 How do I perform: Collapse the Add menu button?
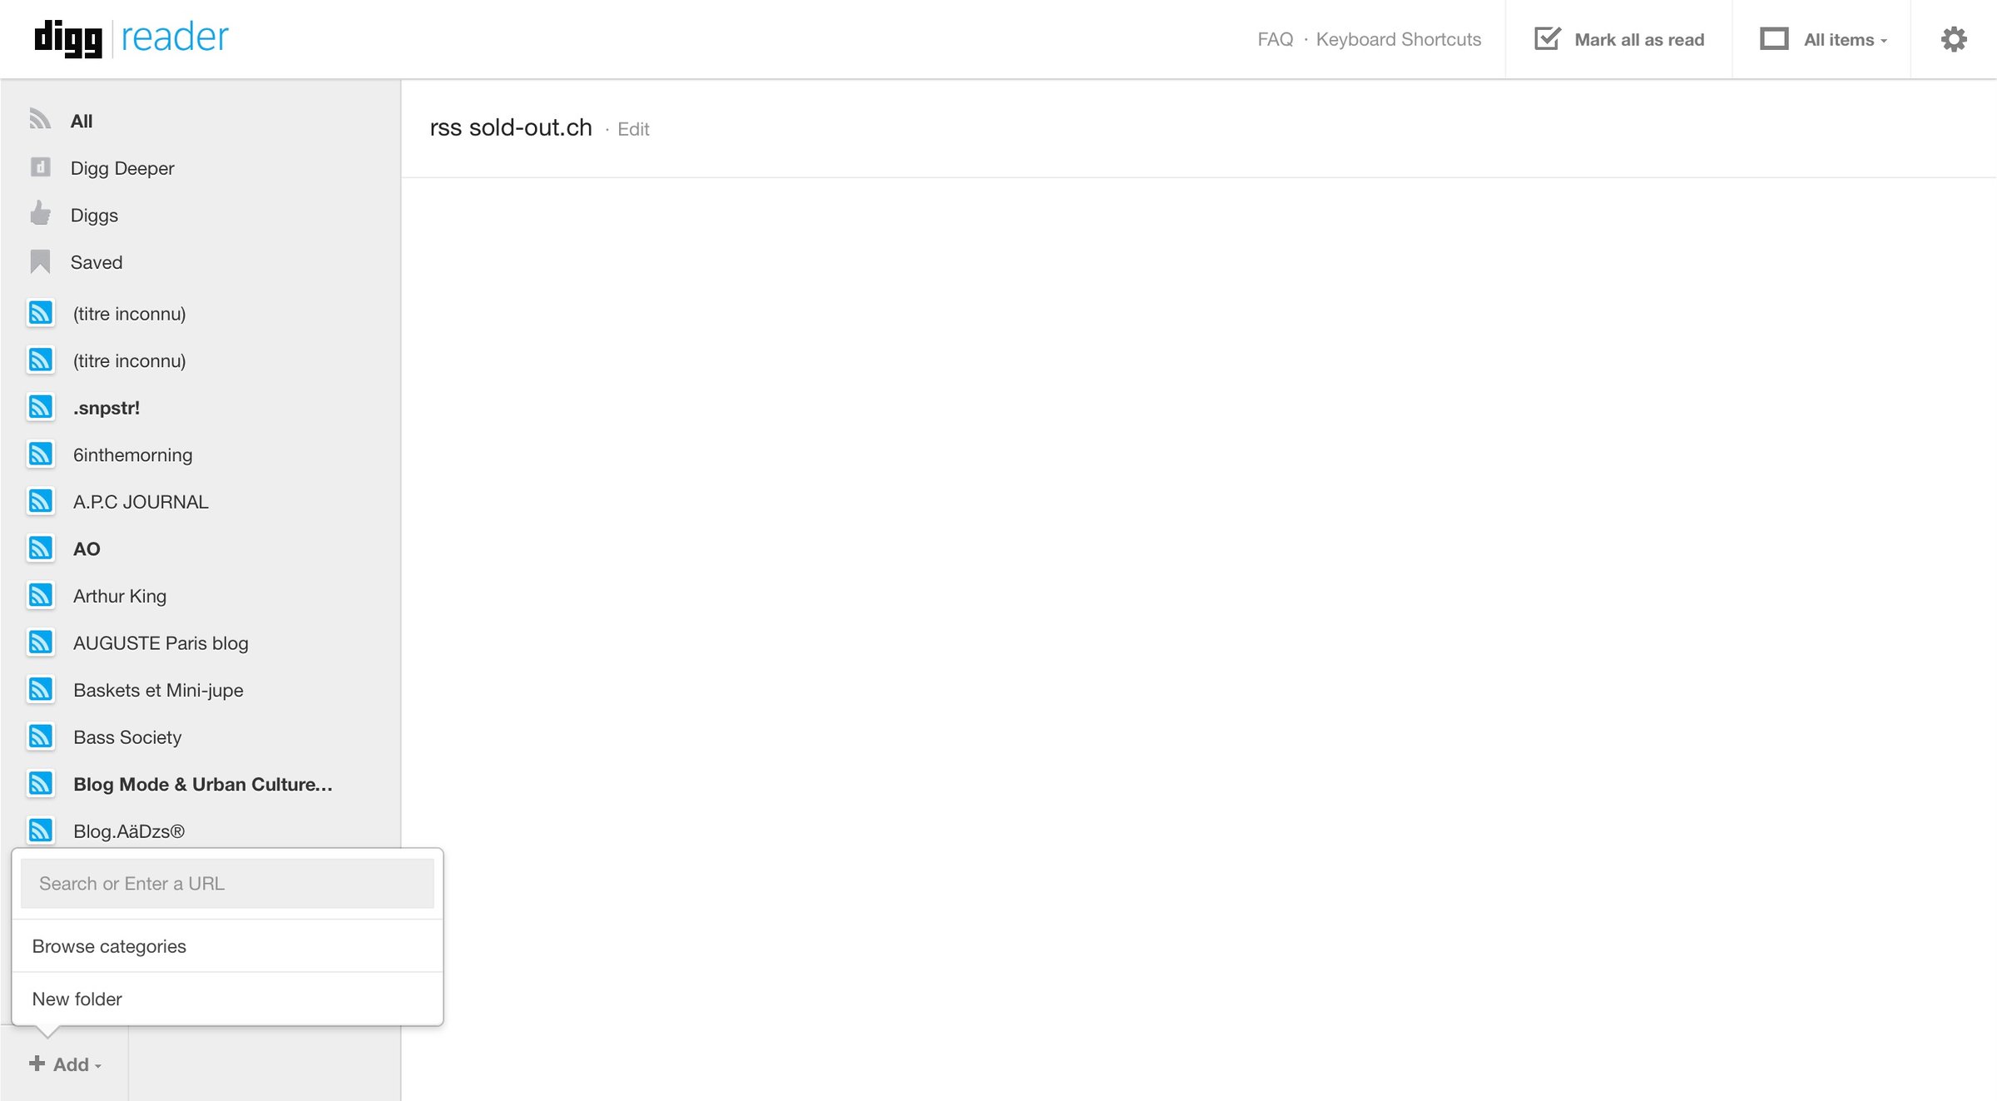pyautogui.click(x=65, y=1064)
